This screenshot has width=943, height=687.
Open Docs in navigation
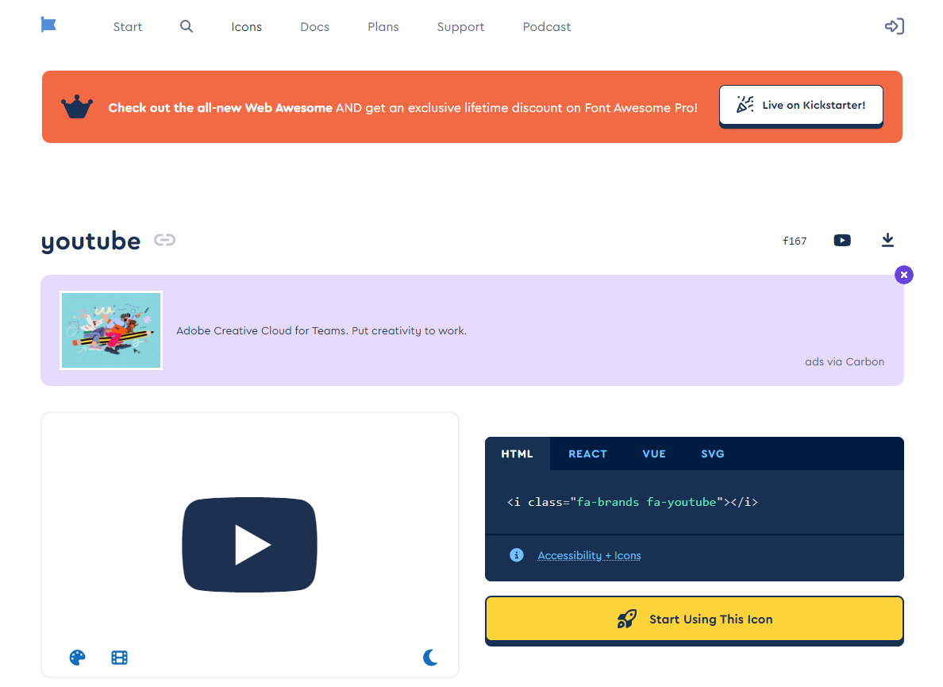coord(314,26)
